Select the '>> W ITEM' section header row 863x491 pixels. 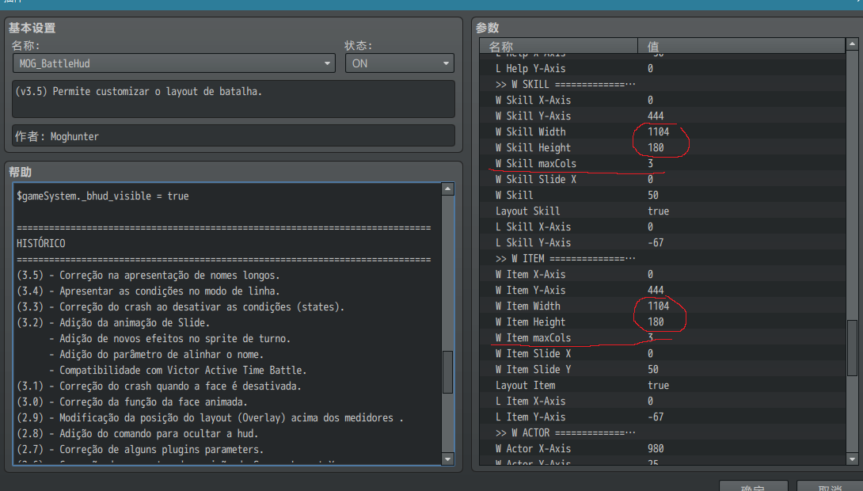(x=663, y=259)
